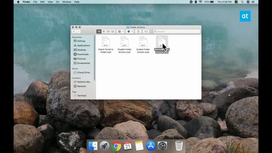Switch Finder to gallery view
The width and height of the screenshot is (272, 153).
click(113, 31)
